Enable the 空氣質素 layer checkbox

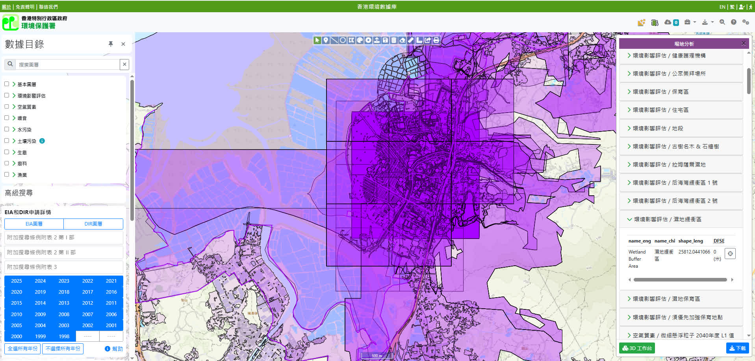click(7, 107)
